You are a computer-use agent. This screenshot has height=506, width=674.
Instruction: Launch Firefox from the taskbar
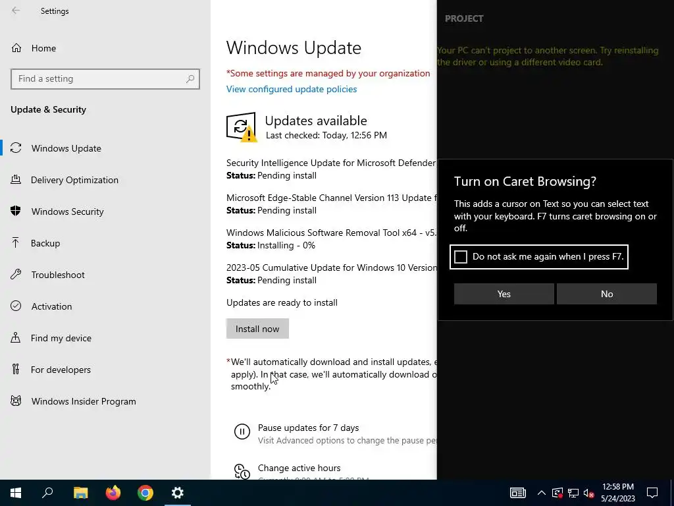click(113, 493)
